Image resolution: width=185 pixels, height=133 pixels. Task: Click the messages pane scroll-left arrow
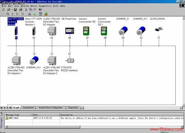coord(6,127)
